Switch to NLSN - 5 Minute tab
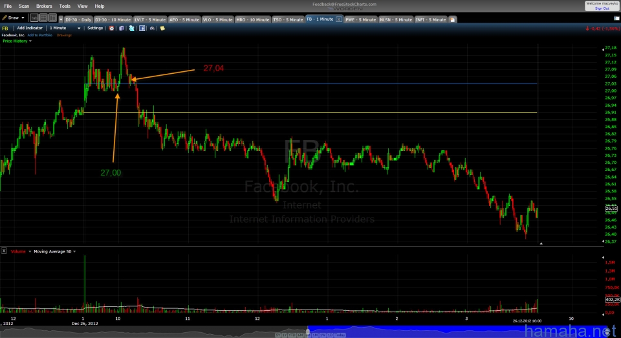The height and width of the screenshot is (338, 621). [x=396, y=19]
